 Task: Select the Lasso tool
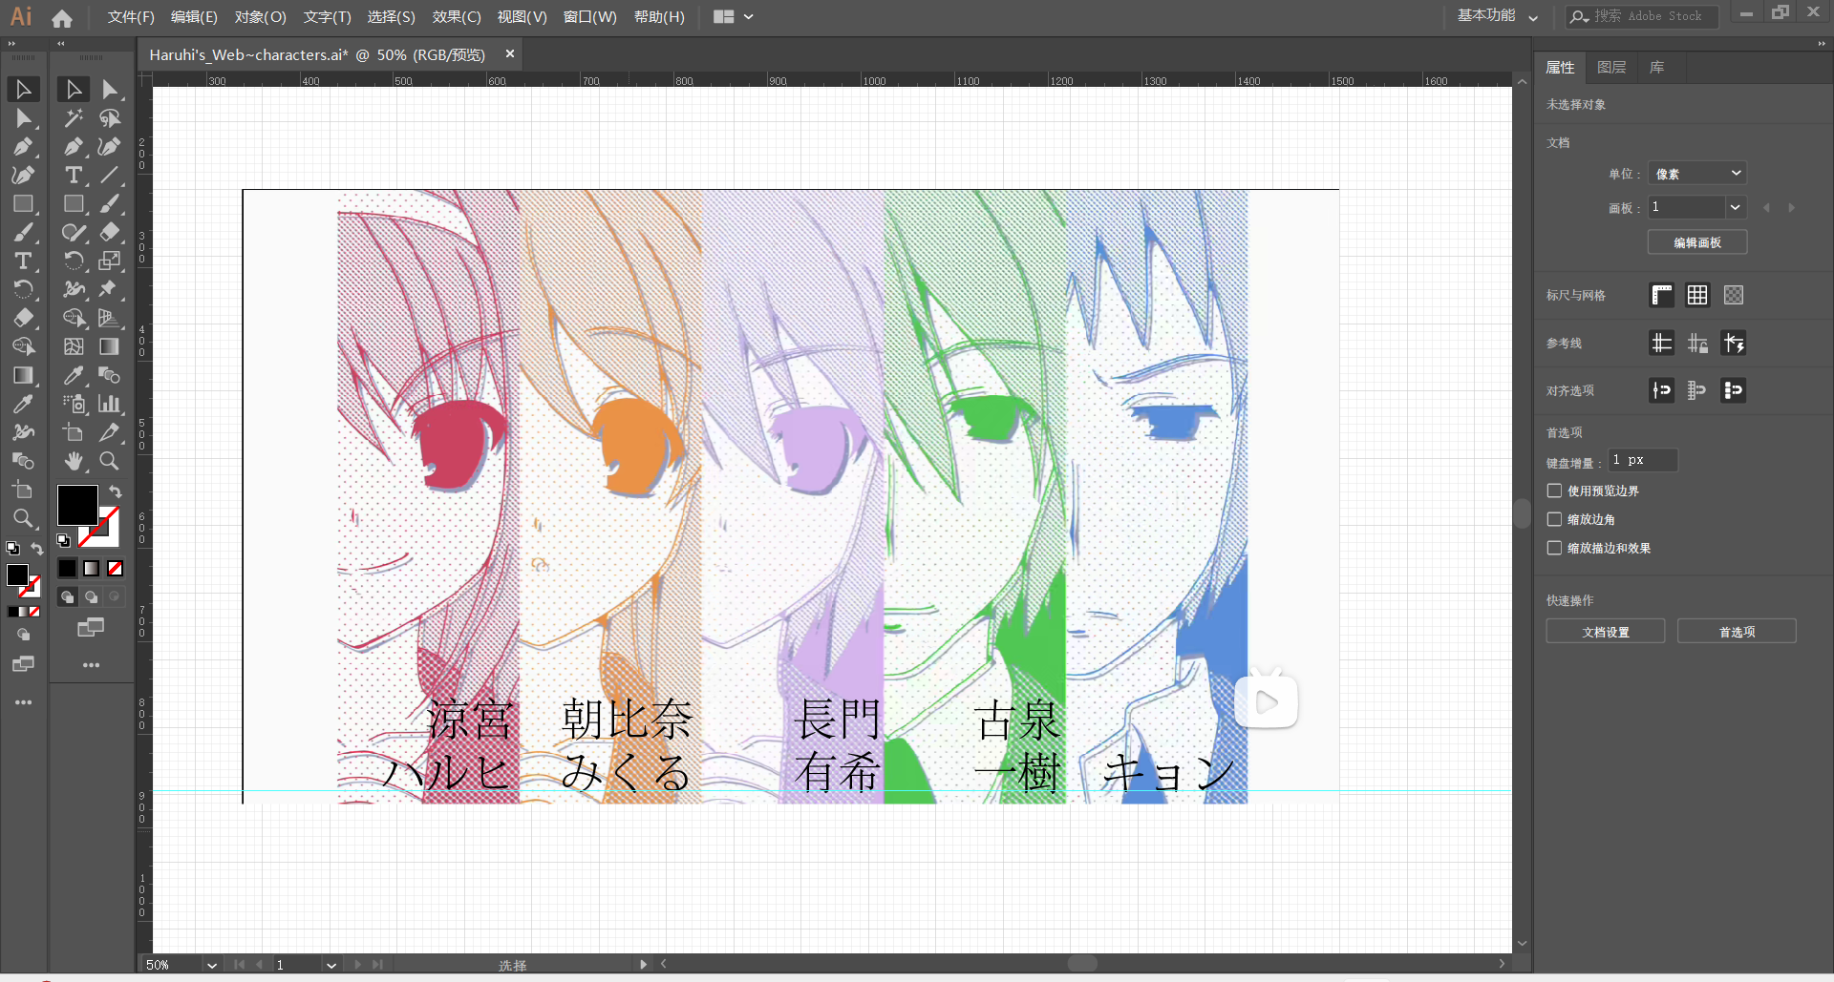point(110,118)
